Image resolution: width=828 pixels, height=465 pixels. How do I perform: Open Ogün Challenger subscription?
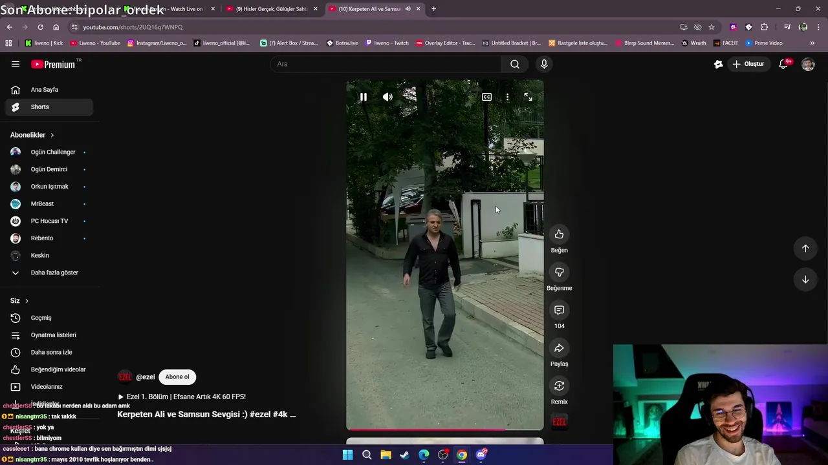click(49, 152)
